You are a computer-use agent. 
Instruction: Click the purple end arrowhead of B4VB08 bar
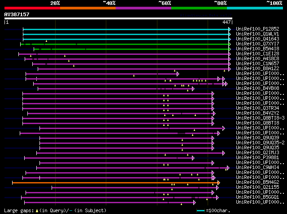pyautogui.click(x=193, y=89)
